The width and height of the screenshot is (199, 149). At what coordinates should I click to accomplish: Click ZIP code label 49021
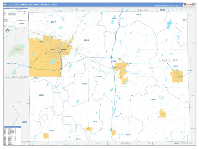point(114,19)
